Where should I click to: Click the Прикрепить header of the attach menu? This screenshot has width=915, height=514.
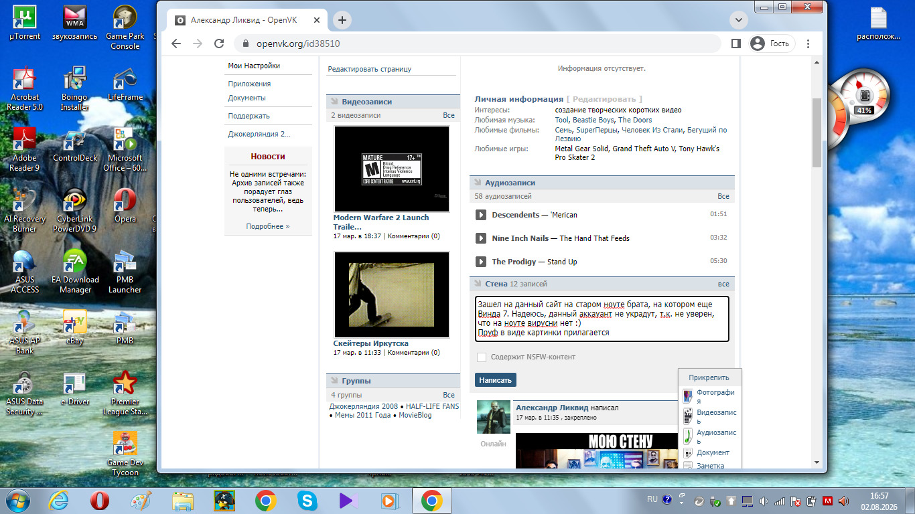point(710,377)
